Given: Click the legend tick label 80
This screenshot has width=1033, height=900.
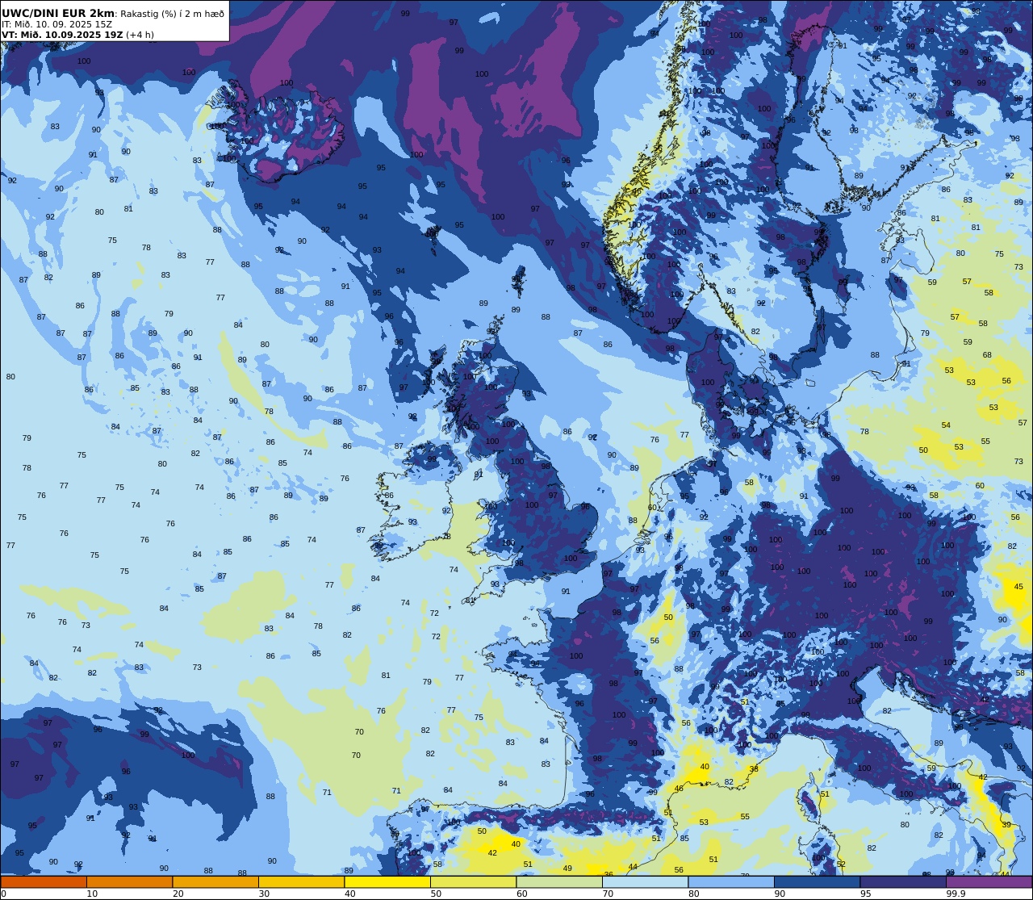Looking at the screenshot, I should (693, 894).
